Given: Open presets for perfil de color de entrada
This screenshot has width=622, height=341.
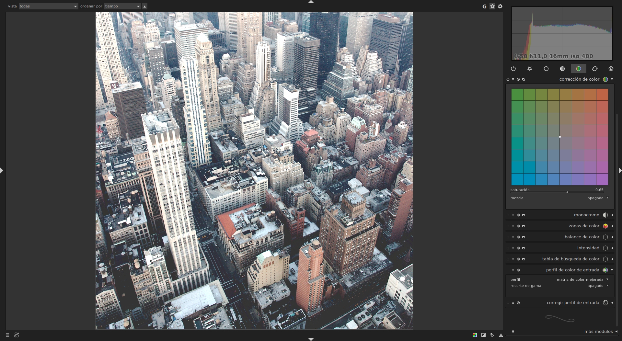Looking at the screenshot, I should coord(513,270).
